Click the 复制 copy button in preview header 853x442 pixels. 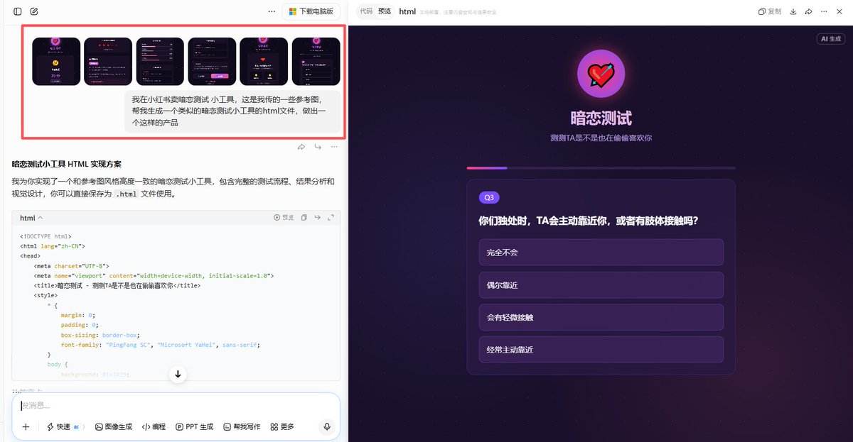770,11
